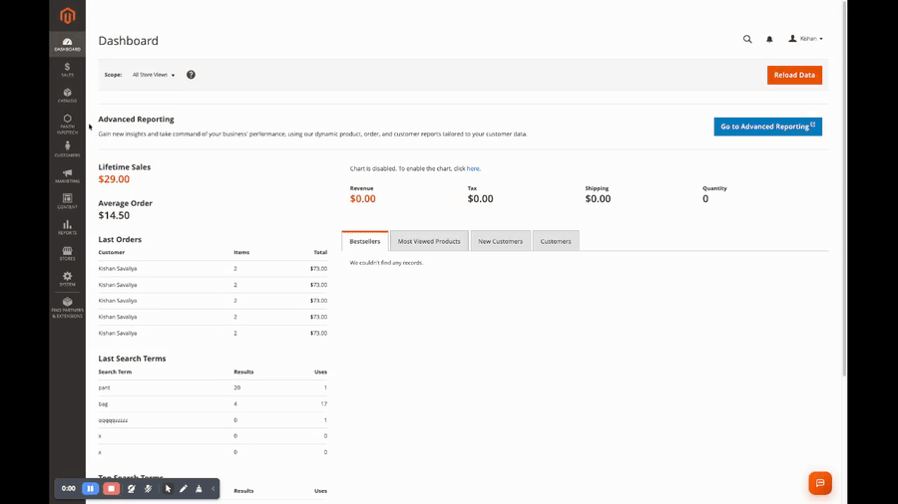
Task: Pause the screen recording
Action: point(90,489)
